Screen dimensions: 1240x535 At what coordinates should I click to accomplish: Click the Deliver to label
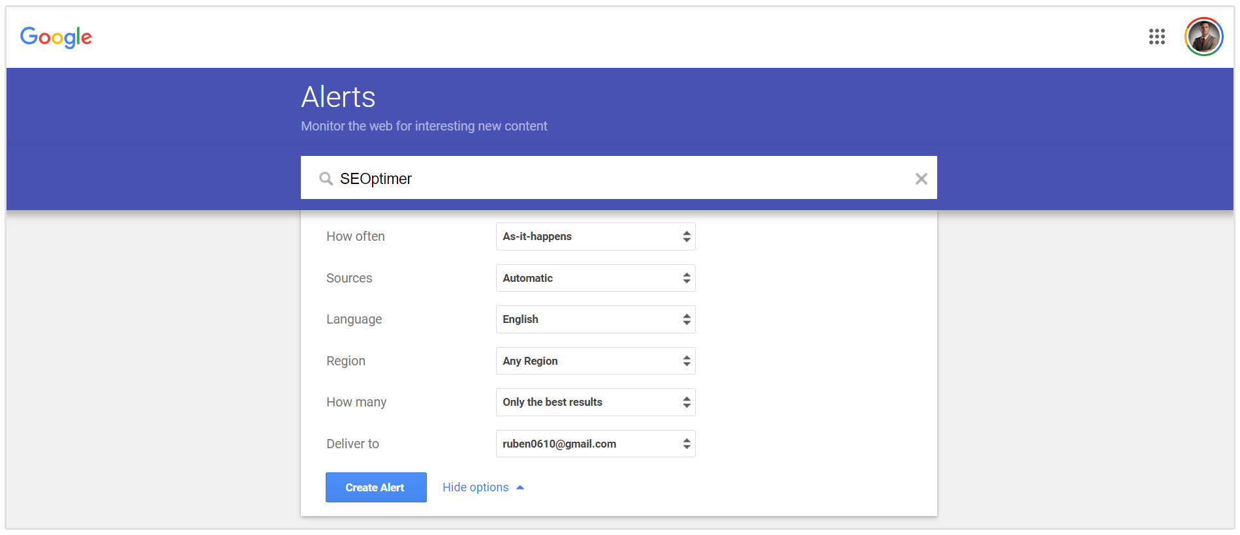(352, 444)
